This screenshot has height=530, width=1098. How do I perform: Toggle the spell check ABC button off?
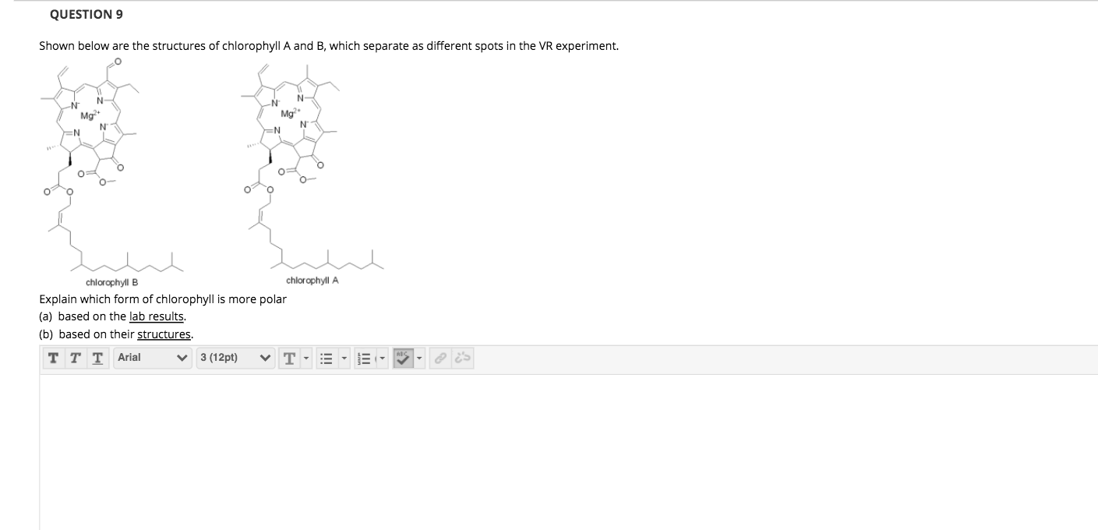pyautogui.click(x=404, y=359)
